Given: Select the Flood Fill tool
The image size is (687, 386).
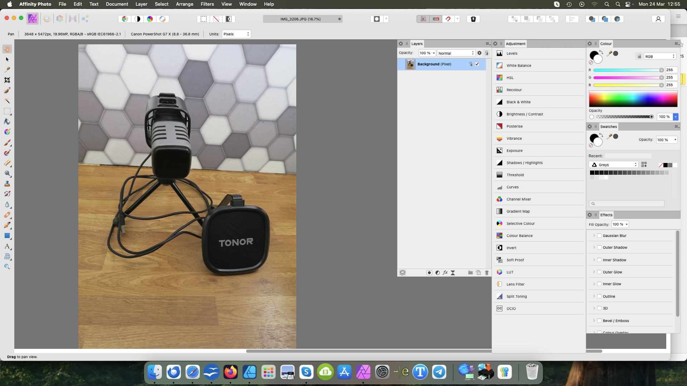Looking at the screenshot, I should (x=7, y=122).
